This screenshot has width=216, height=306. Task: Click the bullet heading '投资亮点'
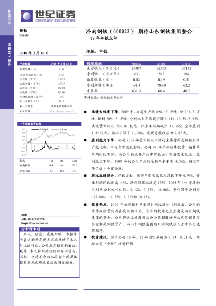99,205
